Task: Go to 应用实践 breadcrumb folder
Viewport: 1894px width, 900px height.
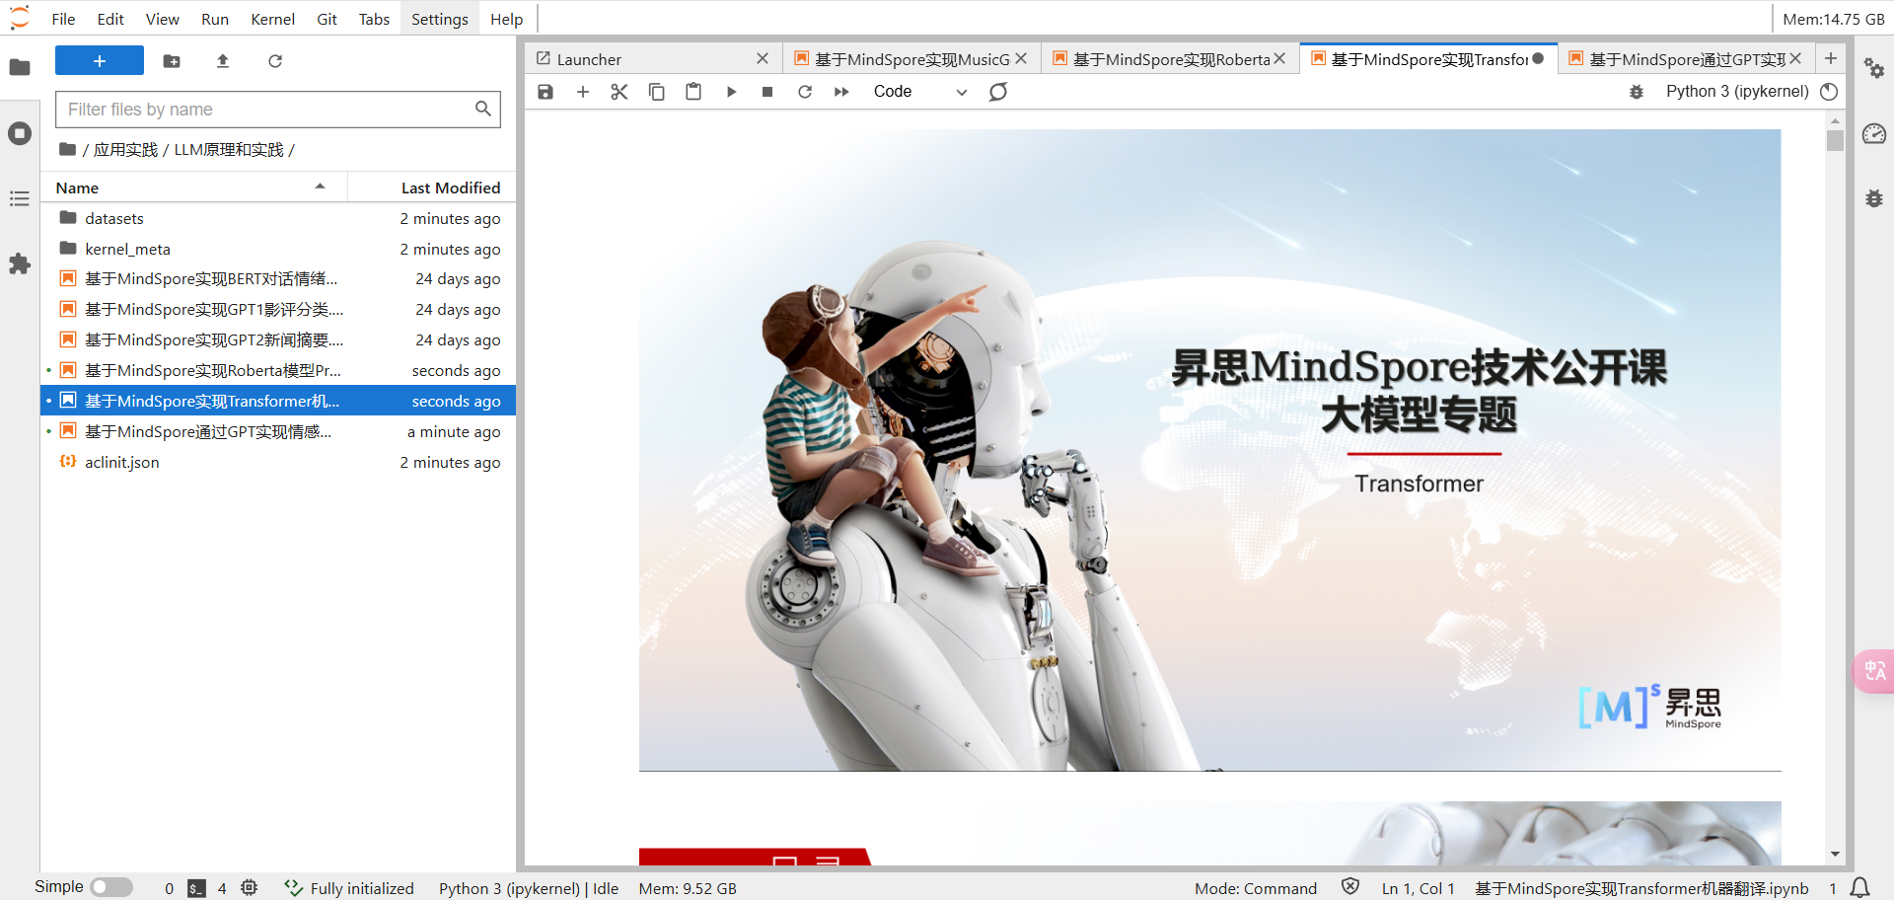Action: point(125,150)
